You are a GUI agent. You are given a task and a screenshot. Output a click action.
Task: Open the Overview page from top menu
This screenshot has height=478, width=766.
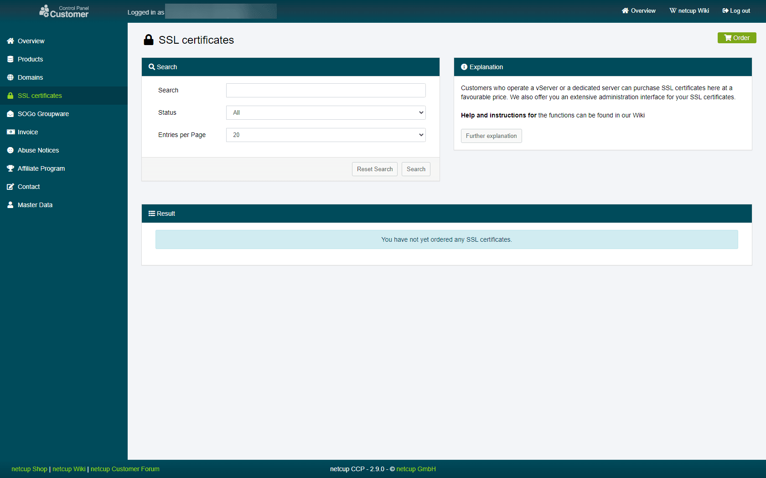click(638, 10)
